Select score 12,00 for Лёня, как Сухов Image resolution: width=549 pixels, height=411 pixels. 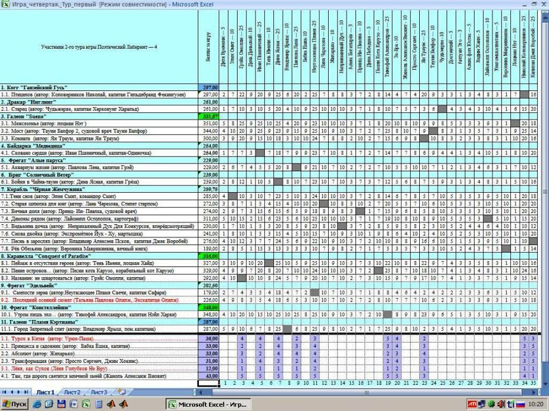click(x=208, y=369)
